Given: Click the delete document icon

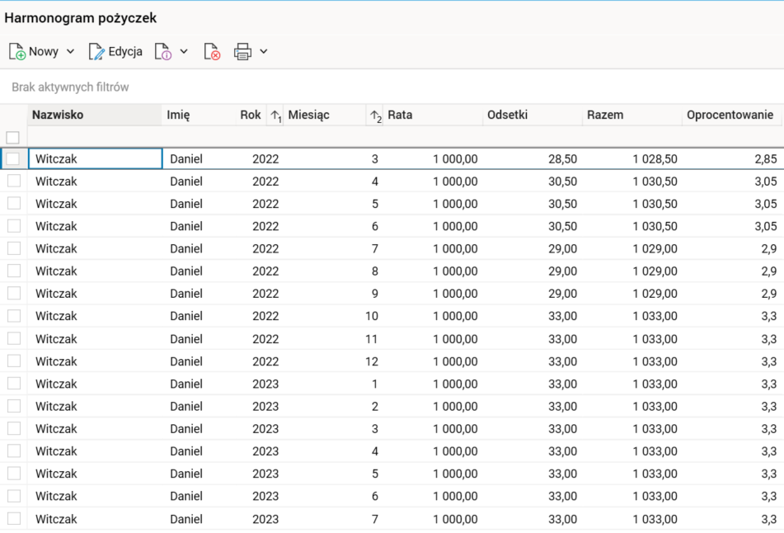Looking at the screenshot, I should pos(212,52).
